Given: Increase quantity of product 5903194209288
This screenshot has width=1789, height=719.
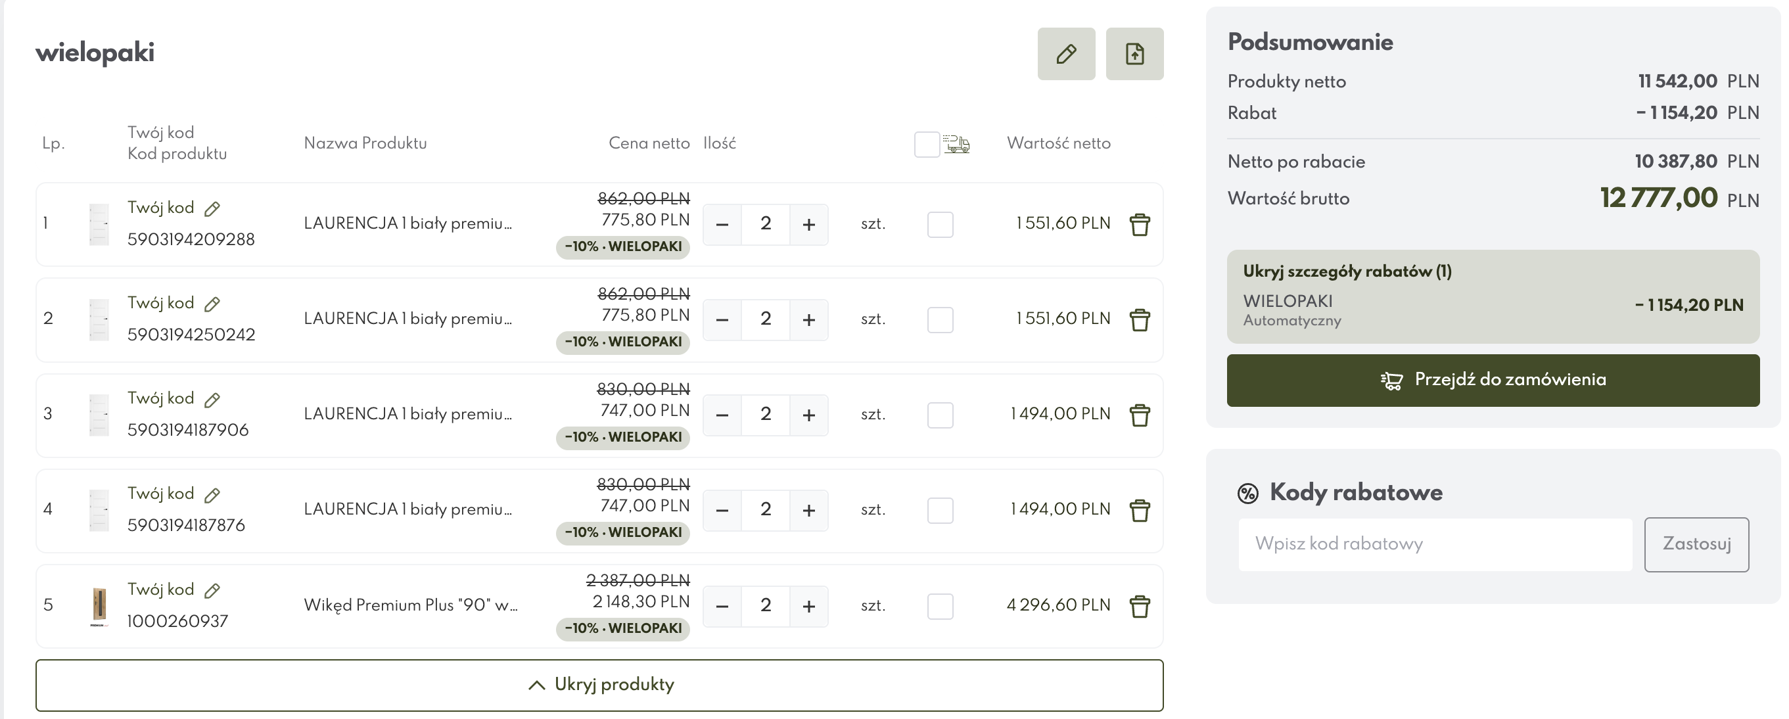Looking at the screenshot, I should click(808, 224).
